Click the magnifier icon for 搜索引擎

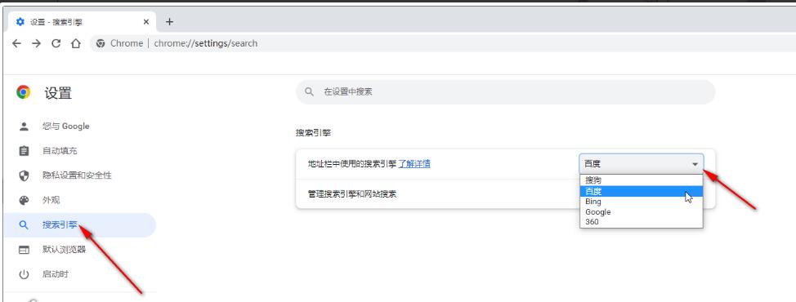(24, 225)
